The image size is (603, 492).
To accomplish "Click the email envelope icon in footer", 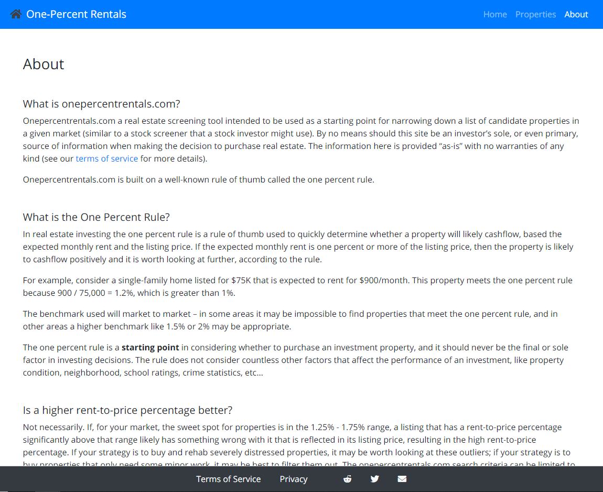I will 402,479.
